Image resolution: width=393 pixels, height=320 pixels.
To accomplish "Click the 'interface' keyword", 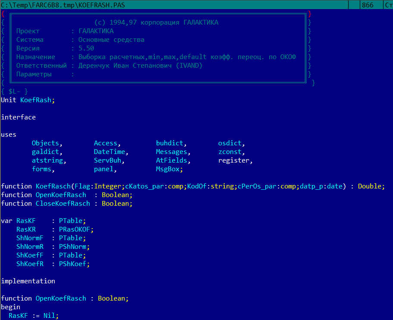I will (x=18, y=117).
